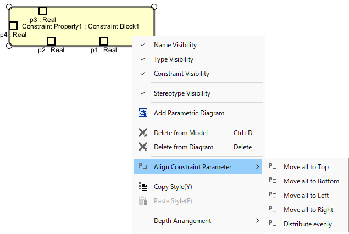Toggle Constraint Visibility option
The image size is (349, 234).
point(200,74)
